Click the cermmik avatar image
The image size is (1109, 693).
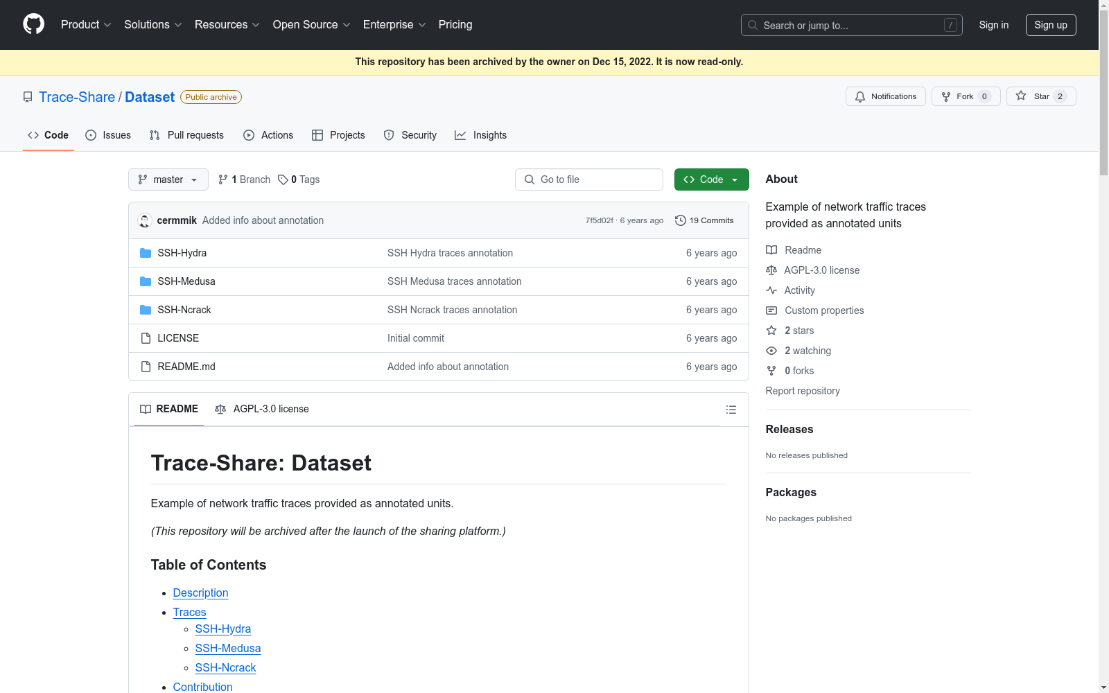tap(145, 220)
